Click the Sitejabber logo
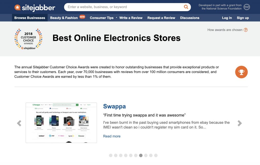Screen dimensions: 260x165 coord(35,7)
